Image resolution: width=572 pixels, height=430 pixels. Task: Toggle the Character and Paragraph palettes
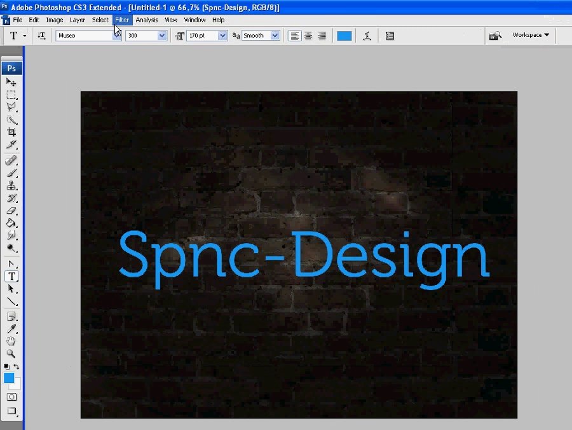coord(390,36)
